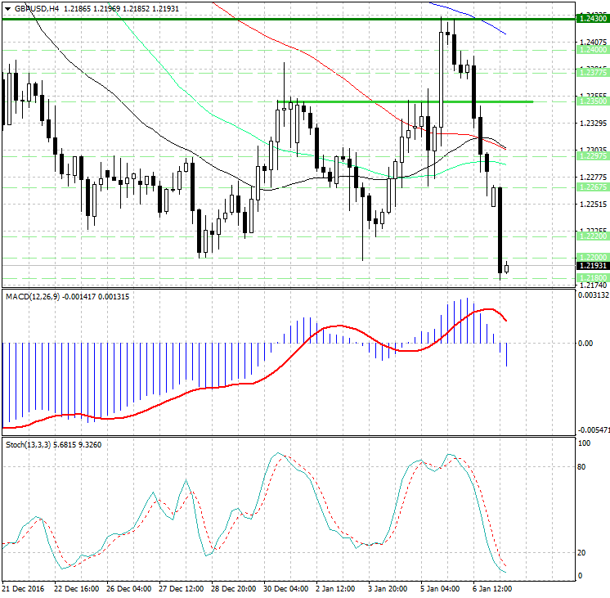Click the 28 Dec 20:00 time label
Viewport: 610px width, 598px height.
pyautogui.click(x=234, y=588)
